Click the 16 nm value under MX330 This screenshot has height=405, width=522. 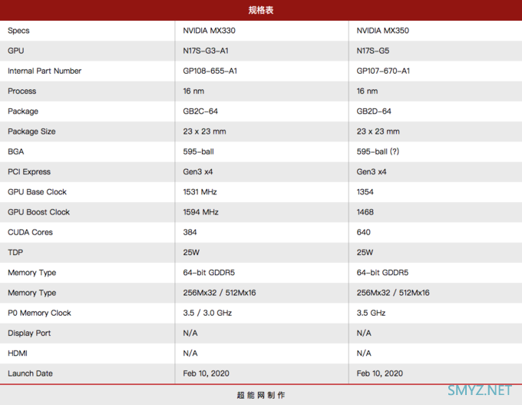[193, 91]
